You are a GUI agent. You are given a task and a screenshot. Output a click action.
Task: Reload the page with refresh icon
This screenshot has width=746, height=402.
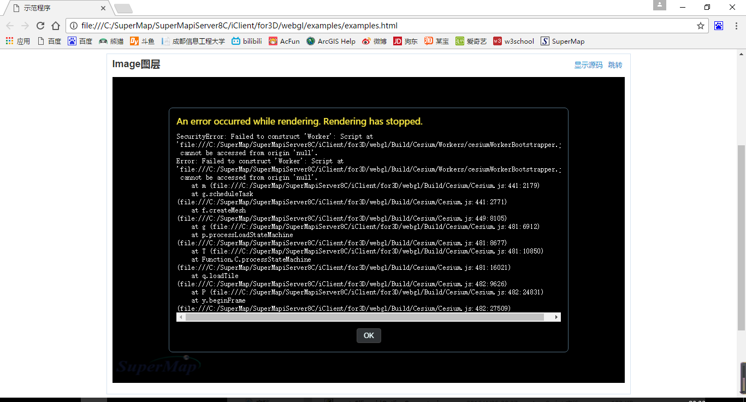40,26
